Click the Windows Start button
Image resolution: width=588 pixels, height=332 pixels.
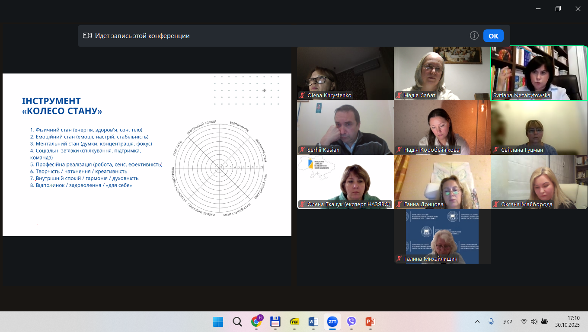[x=218, y=322]
